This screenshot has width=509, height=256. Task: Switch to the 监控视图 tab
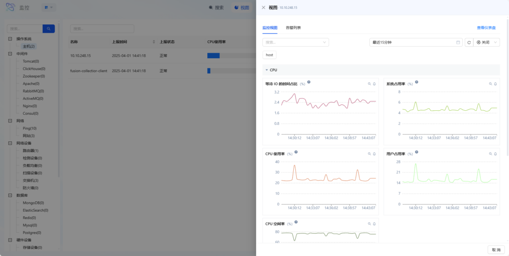(x=270, y=28)
